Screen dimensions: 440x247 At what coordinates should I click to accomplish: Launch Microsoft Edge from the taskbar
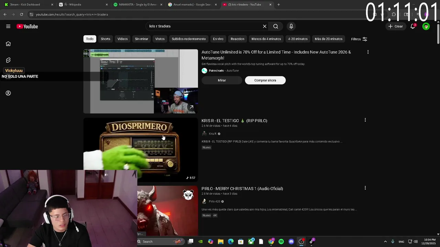(x=231, y=242)
